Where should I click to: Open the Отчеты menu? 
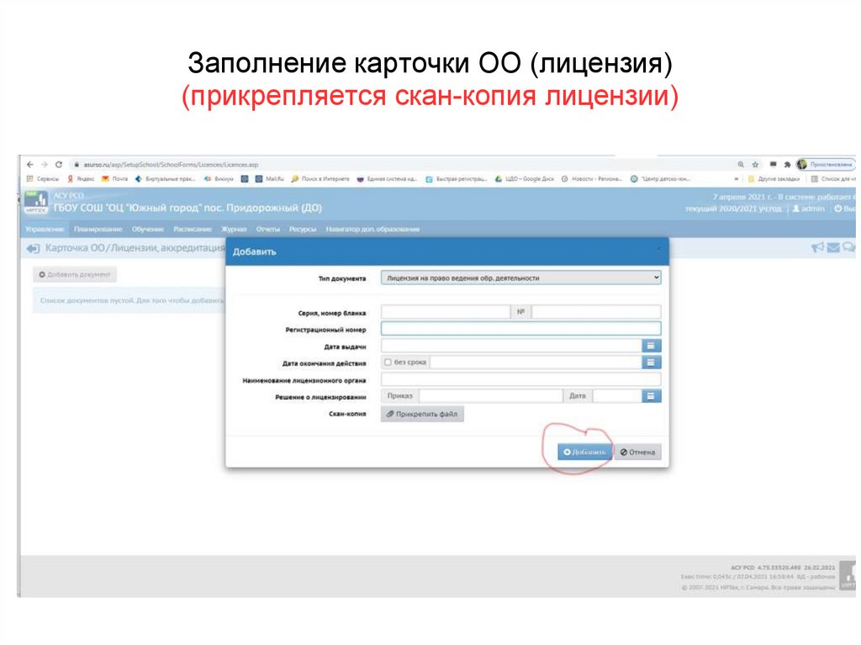point(267,227)
